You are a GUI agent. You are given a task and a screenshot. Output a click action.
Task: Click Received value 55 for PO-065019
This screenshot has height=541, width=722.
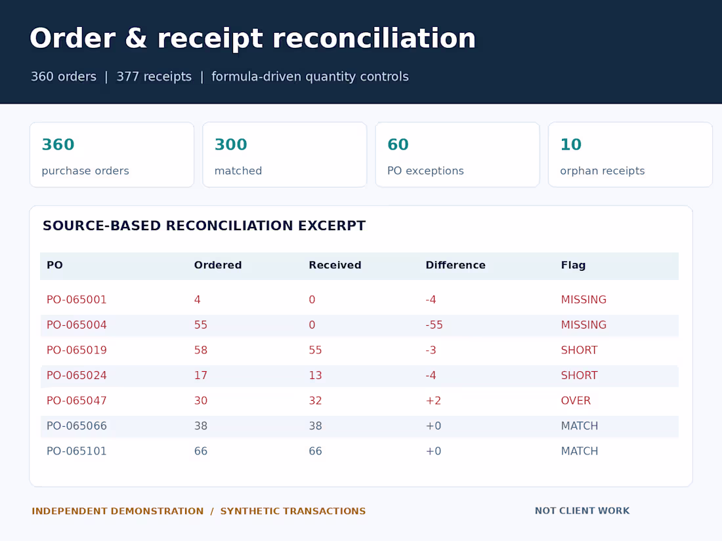[x=316, y=350]
